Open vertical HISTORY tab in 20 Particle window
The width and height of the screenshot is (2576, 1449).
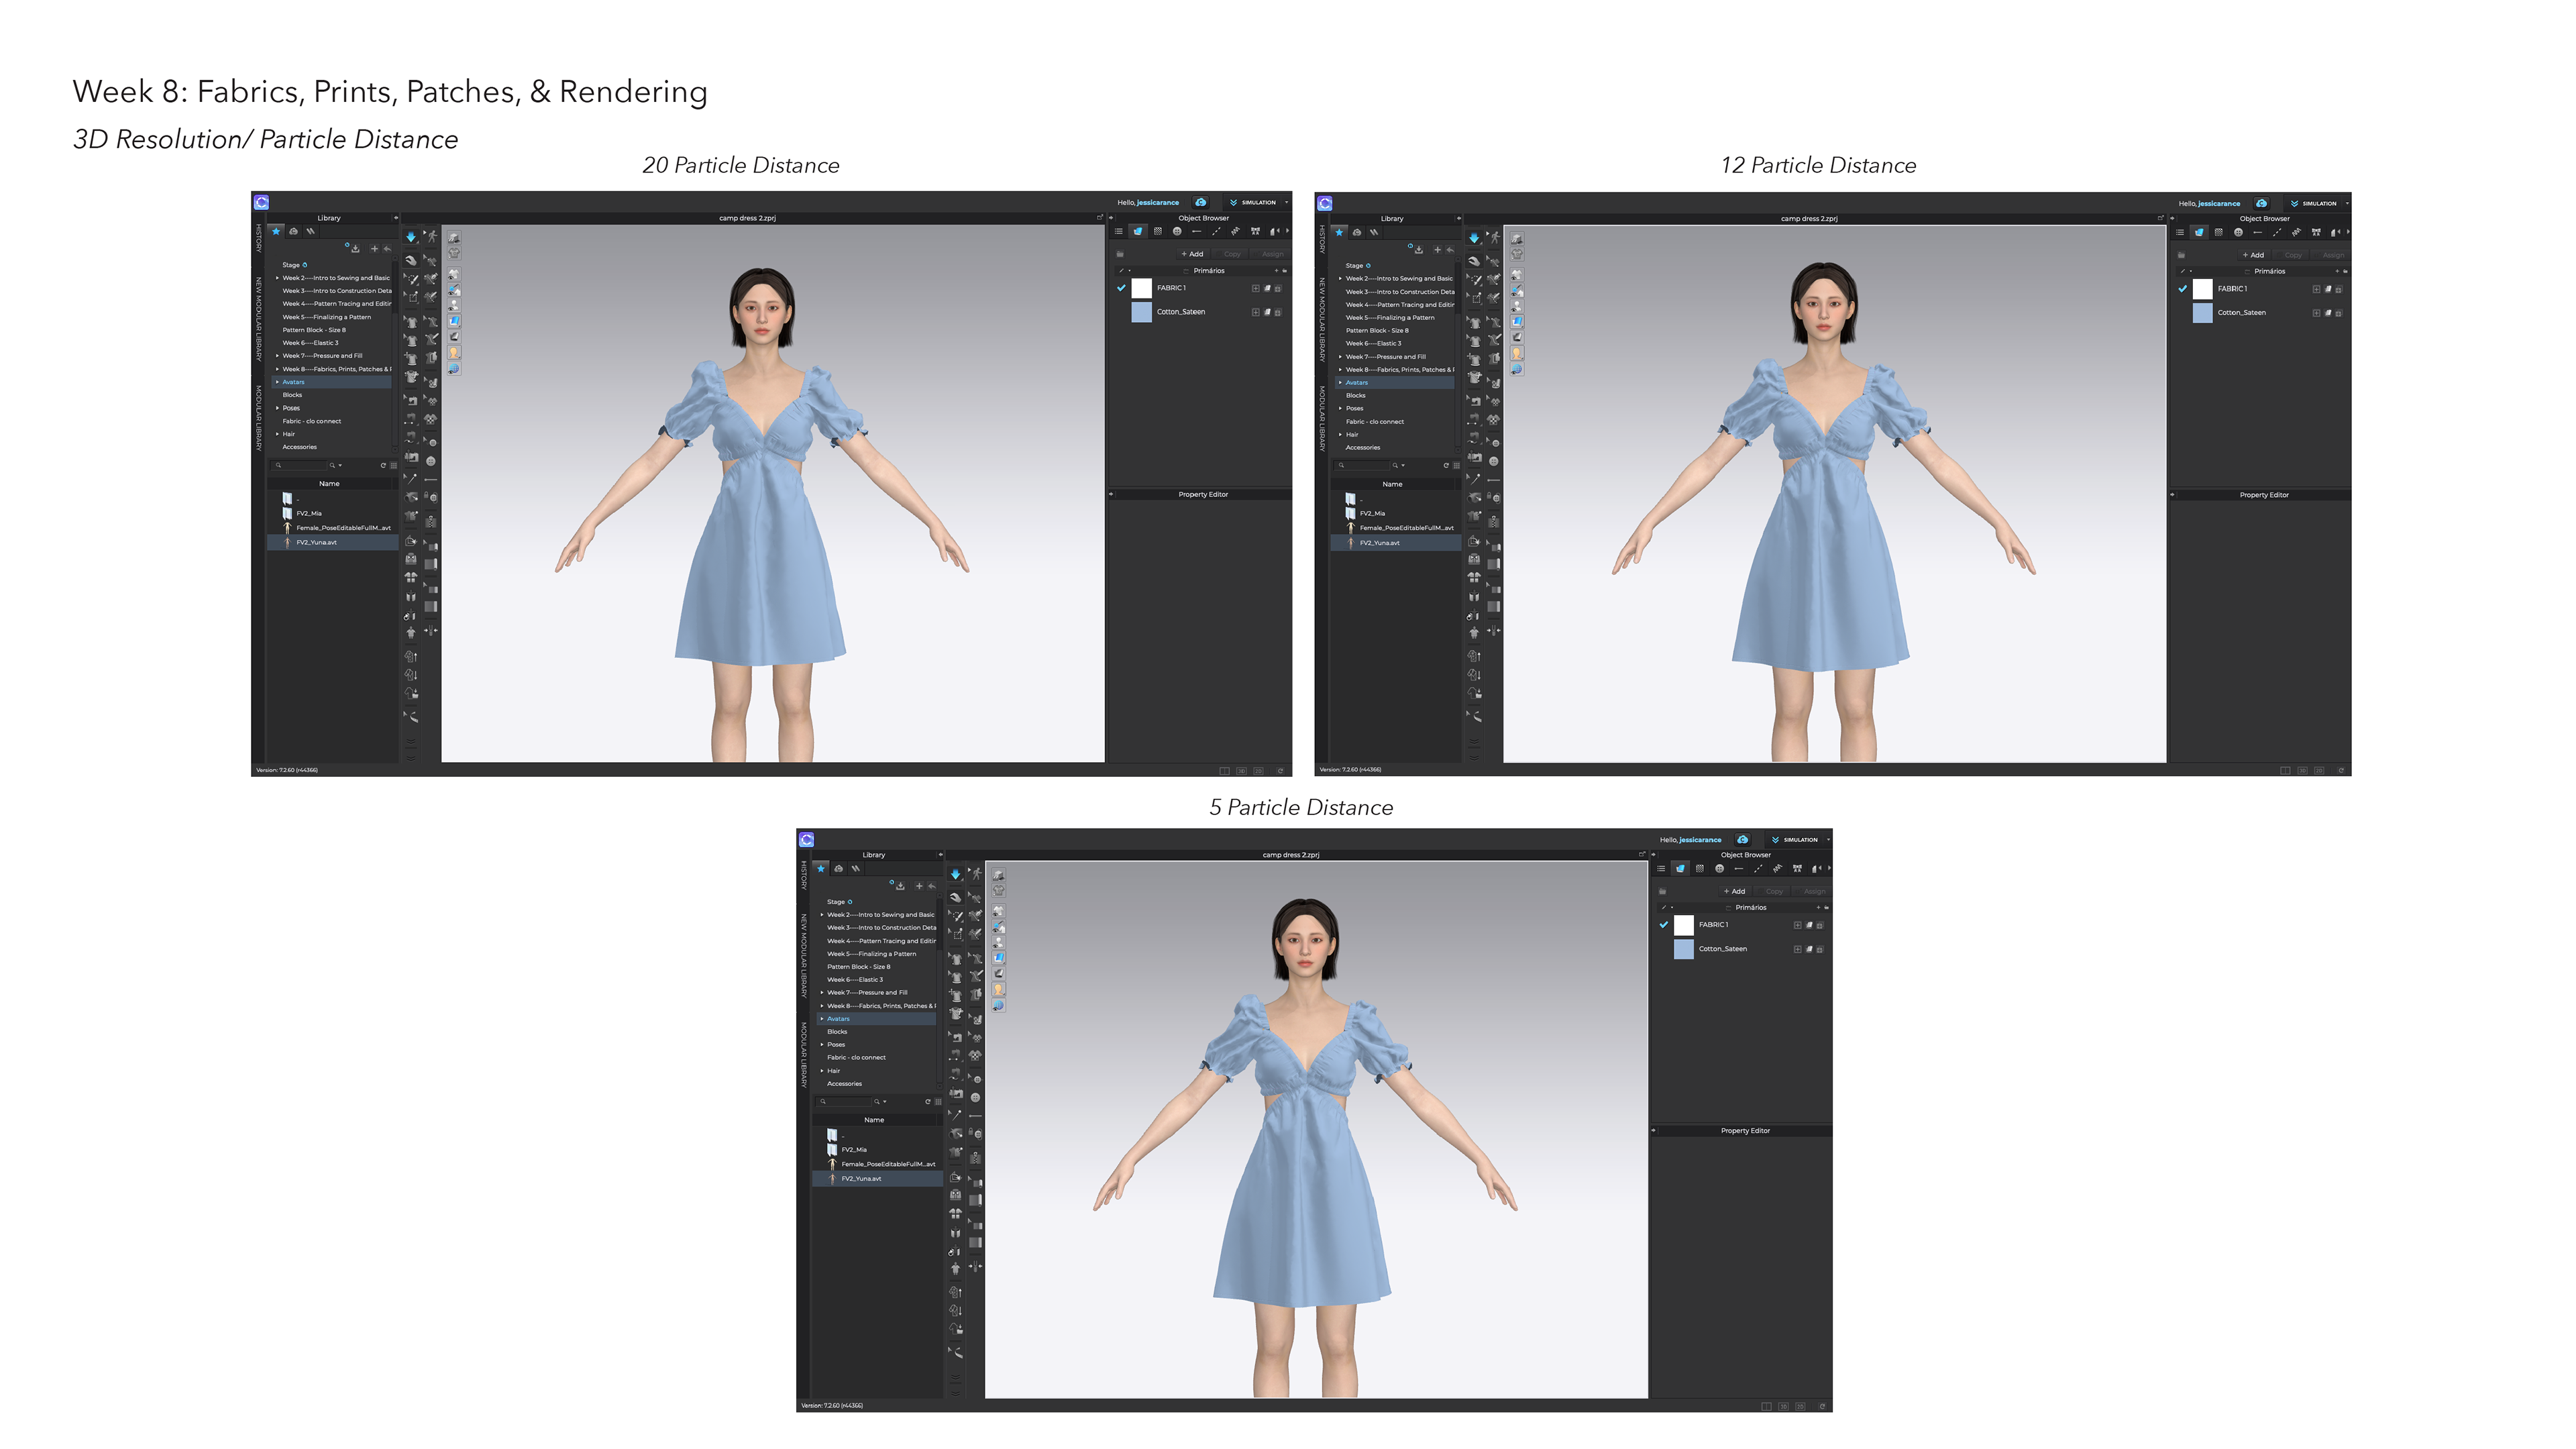tap(258, 238)
